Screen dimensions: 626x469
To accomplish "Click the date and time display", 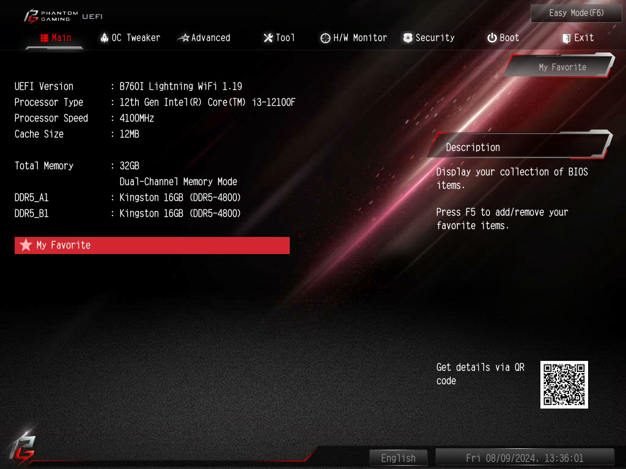I will coord(525,458).
